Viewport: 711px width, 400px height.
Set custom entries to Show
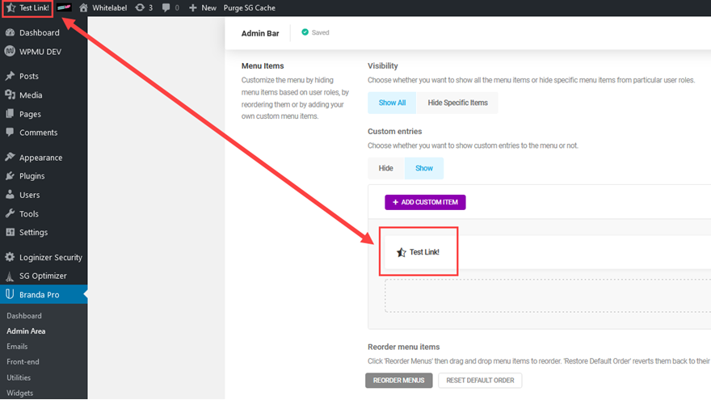tap(424, 168)
